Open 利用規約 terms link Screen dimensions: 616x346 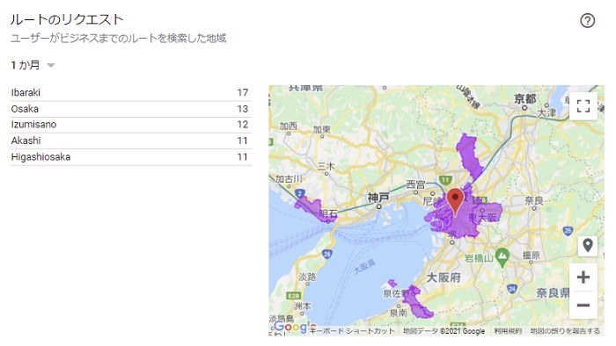pyautogui.click(x=508, y=331)
